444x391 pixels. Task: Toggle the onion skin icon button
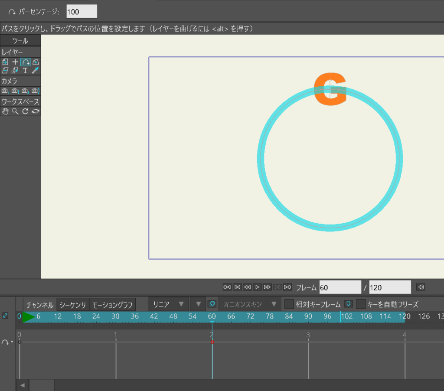point(212,304)
